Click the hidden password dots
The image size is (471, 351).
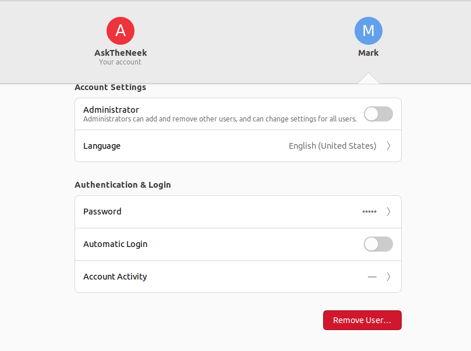pos(369,212)
